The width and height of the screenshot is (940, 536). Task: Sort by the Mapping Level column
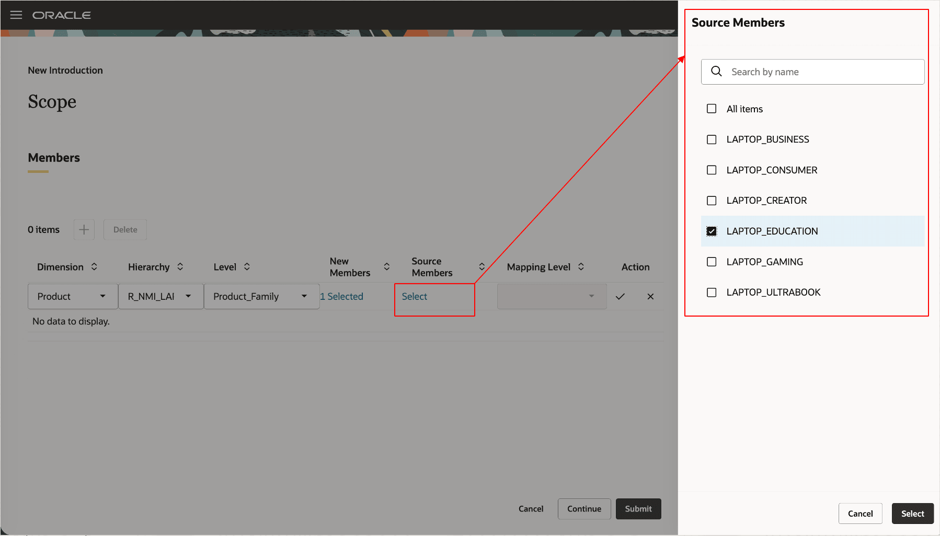581,266
